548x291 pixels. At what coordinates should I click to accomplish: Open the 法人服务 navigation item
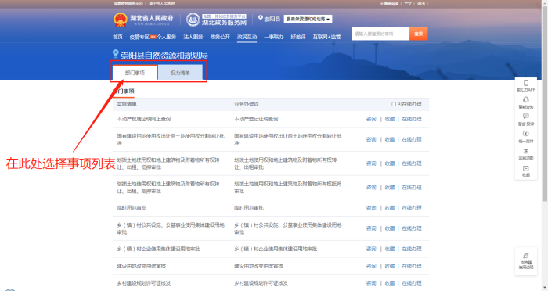tap(193, 37)
